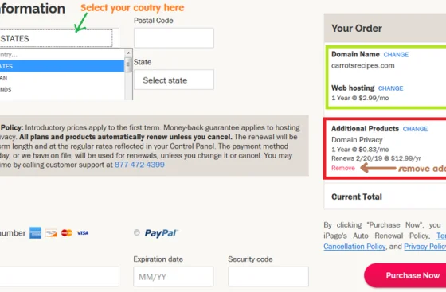Click the Postal Code input field
446x292 pixels.
[x=174, y=37]
